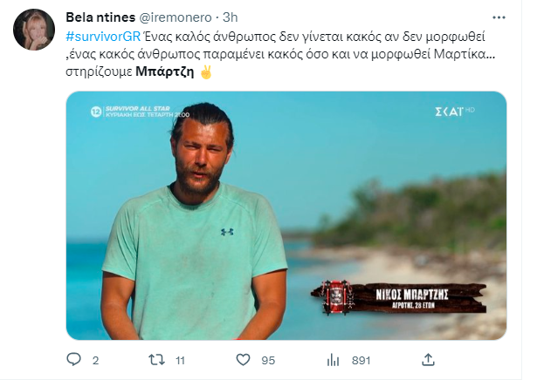The width and height of the screenshot is (544, 380).
Task: Open tweet analytics via the bar chart icon
Action: coord(333,359)
